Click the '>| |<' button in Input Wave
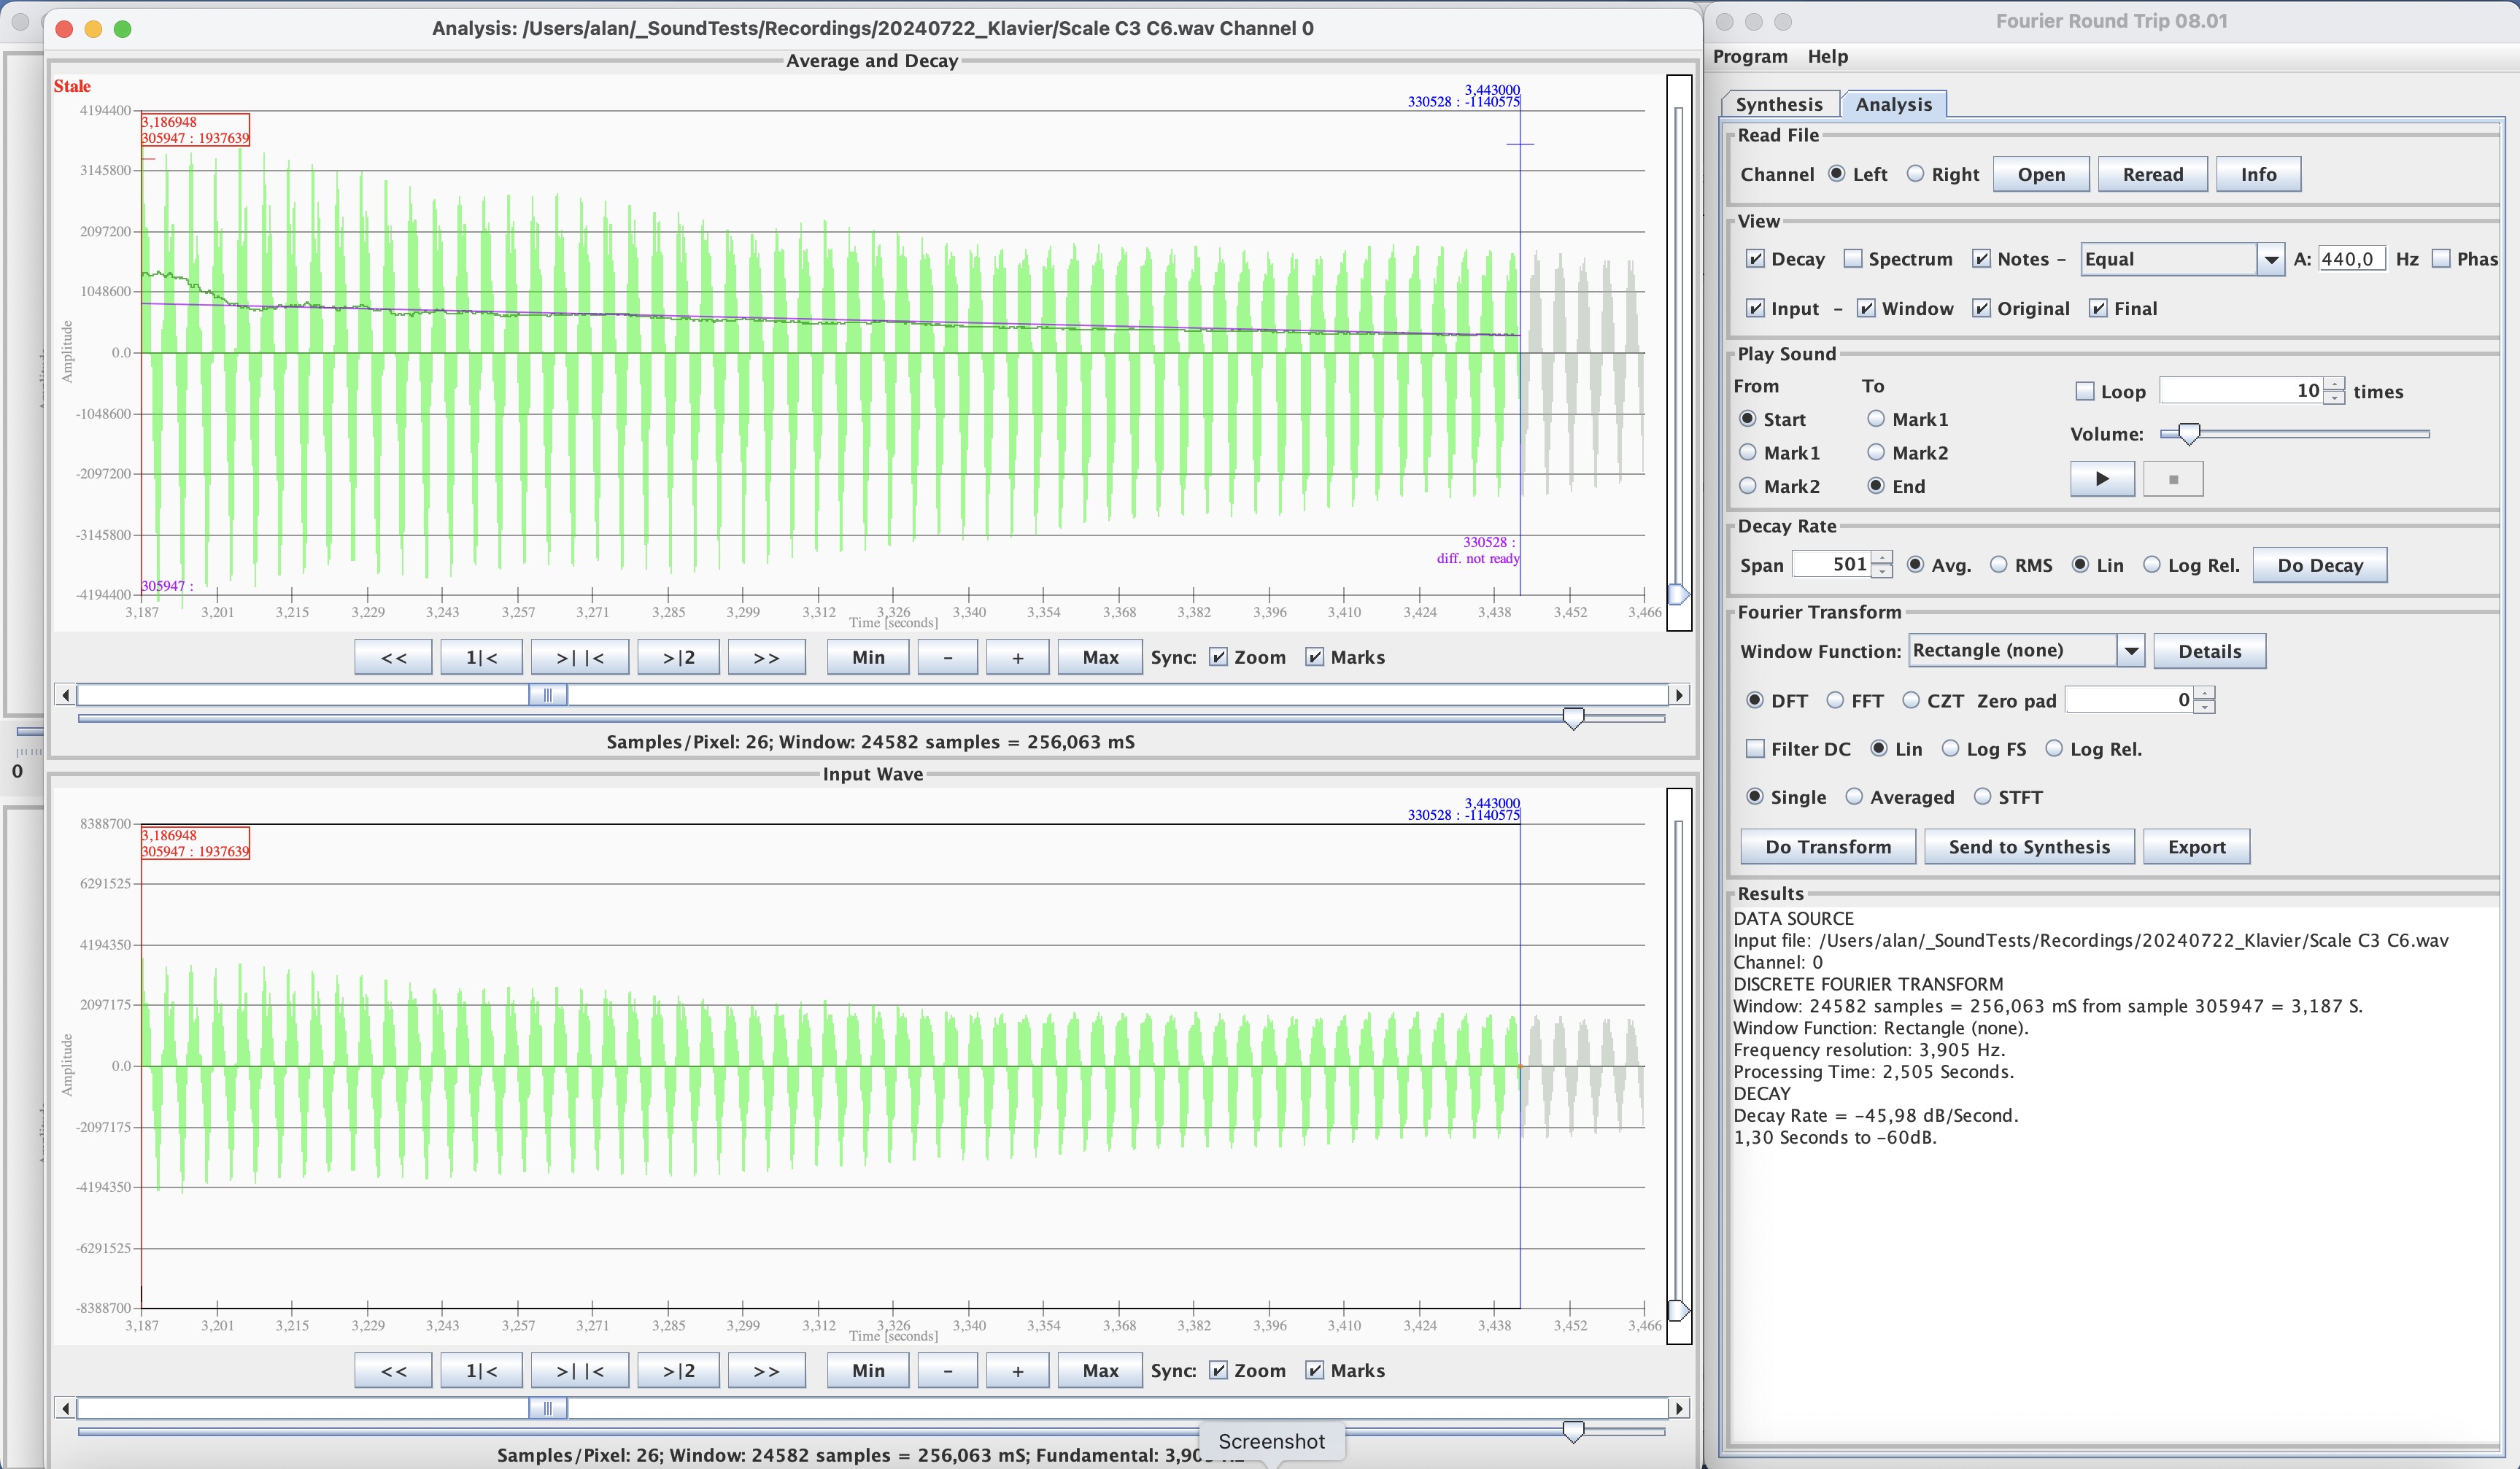Viewport: 2520px width, 1469px height. point(579,1370)
